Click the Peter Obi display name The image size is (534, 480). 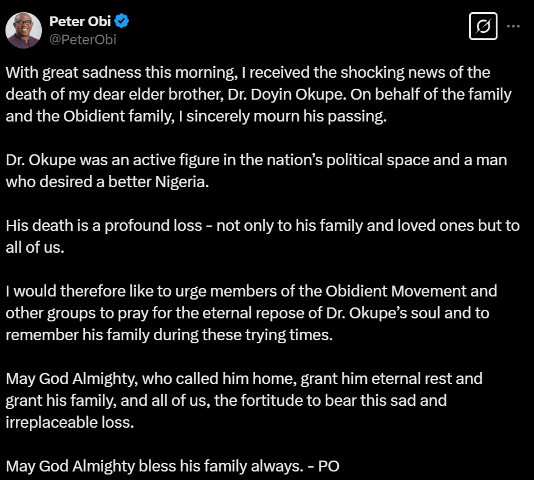80,23
